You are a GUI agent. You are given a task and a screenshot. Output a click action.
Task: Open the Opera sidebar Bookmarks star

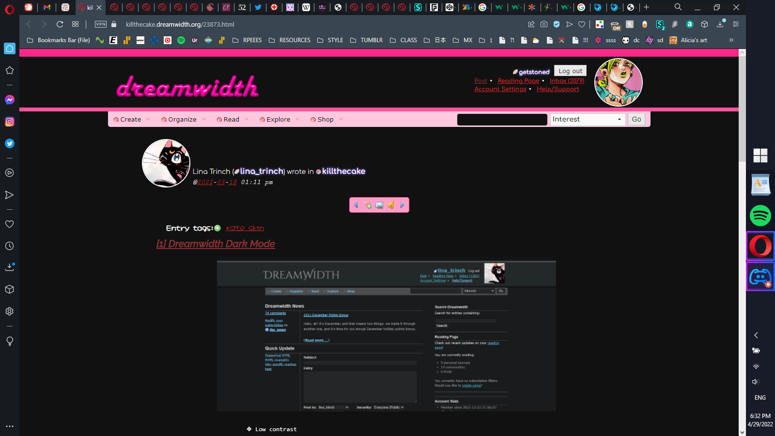(x=9, y=70)
